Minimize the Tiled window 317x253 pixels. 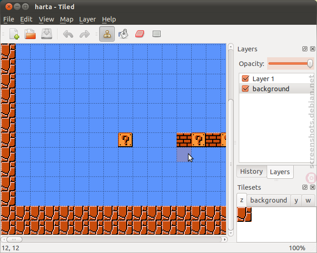tap(17, 7)
